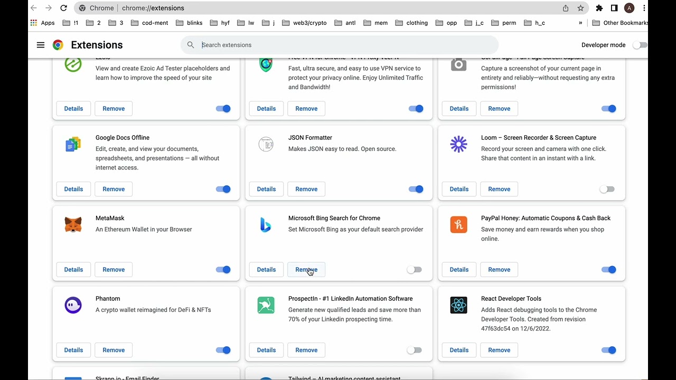Bookmark this page with the star icon
This screenshot has width=676, height=380.
(580, 8)
